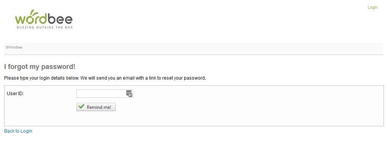
Task: Follow the Back to Login link
Action: pos(18,131)
